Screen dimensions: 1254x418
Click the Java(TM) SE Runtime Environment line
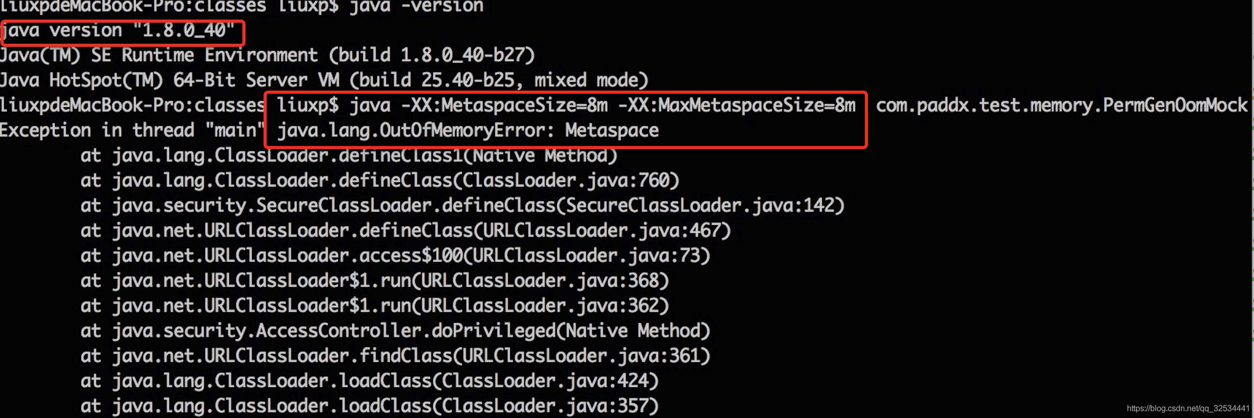point(267,55)
